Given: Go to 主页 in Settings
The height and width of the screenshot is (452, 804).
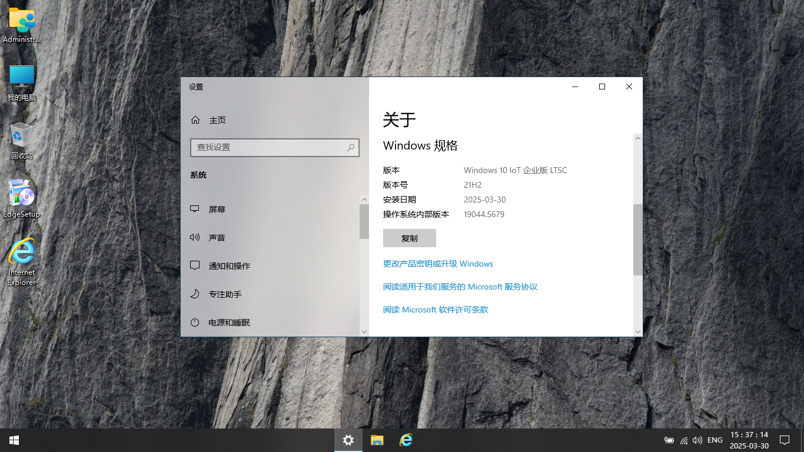Looking at the screenshot, I should pos(217,120).
